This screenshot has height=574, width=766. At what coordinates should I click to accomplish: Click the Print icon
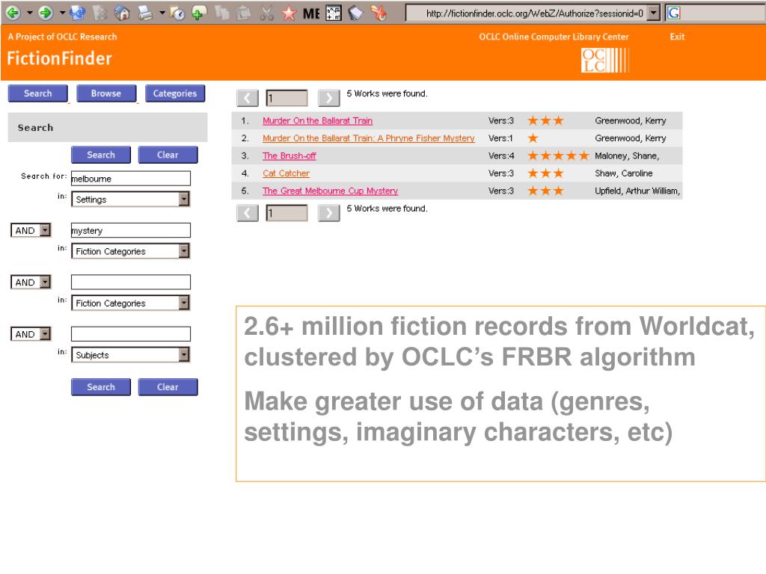145,13
